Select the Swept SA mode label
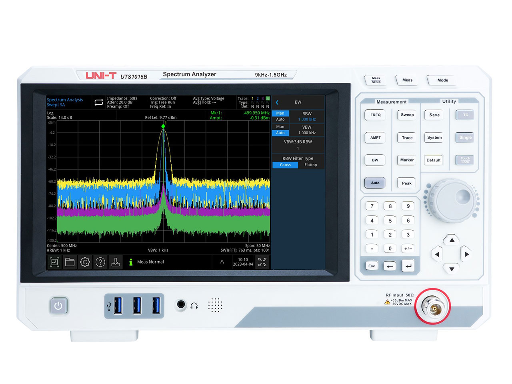The width and height of the screenshot is (512, 384). coord(56,104)
